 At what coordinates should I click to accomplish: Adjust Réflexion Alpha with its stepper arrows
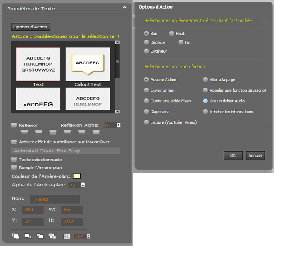coord(119,125)
